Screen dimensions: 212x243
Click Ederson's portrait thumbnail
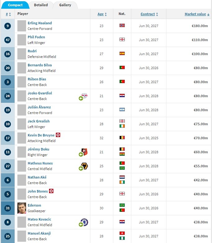click(21, 208)
